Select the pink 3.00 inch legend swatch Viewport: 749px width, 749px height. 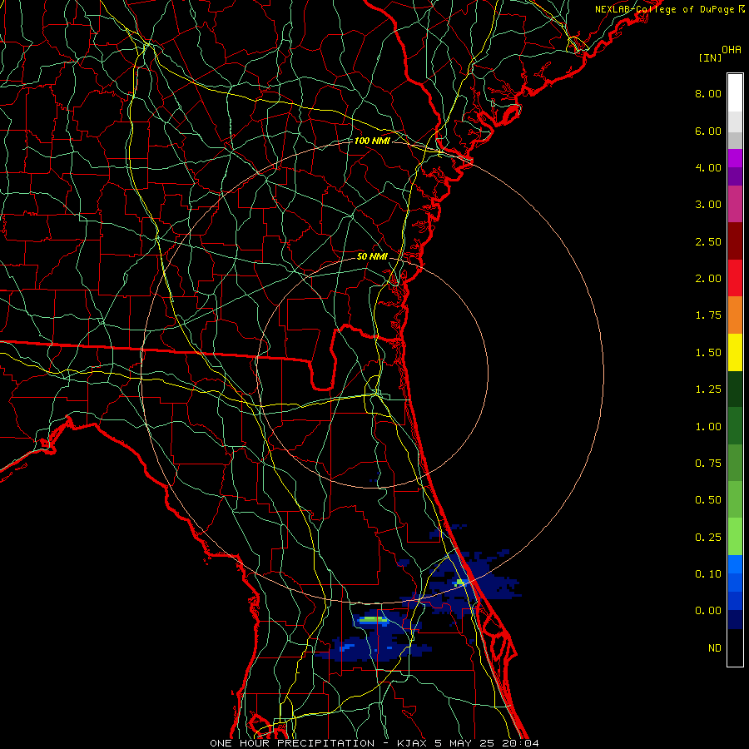coord(735,204)
